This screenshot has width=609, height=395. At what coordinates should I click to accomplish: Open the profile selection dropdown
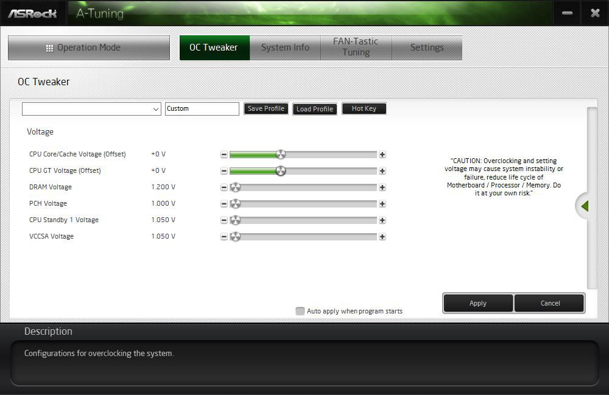91,109
